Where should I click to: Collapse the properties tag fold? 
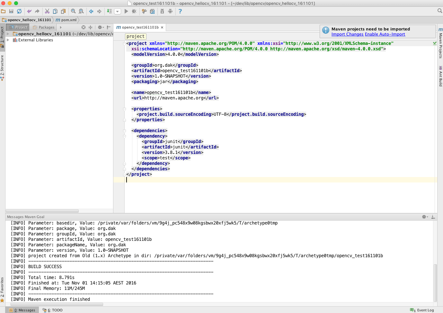(x=124, y=109)
